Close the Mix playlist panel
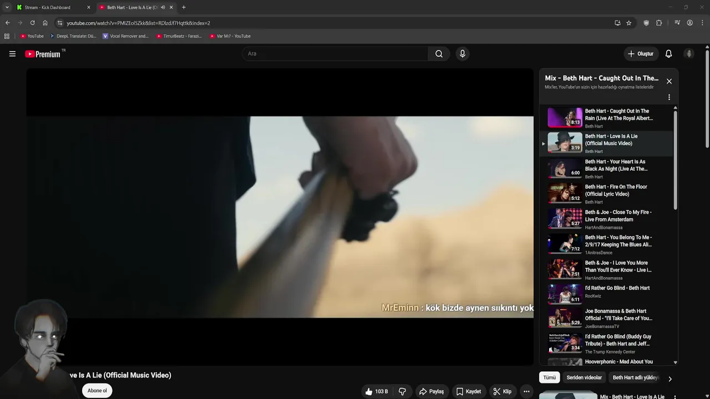Image resolution: width=710 pixels, height=399 pixels. [x=669, y=81]
